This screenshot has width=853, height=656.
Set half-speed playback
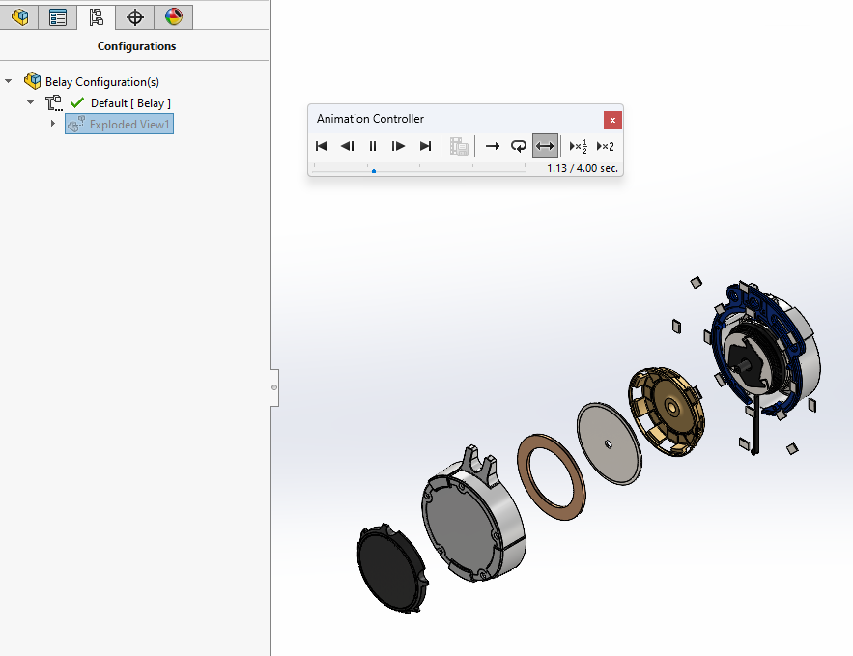point(579,146)
